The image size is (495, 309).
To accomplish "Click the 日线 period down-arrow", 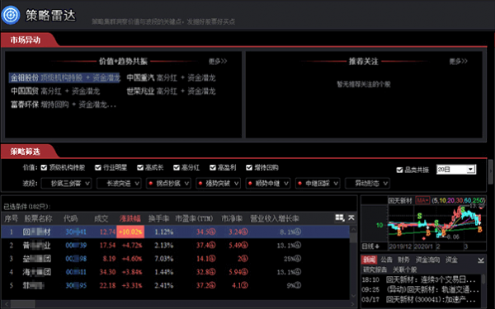I will pyautogui.click(x=377, y=246).
